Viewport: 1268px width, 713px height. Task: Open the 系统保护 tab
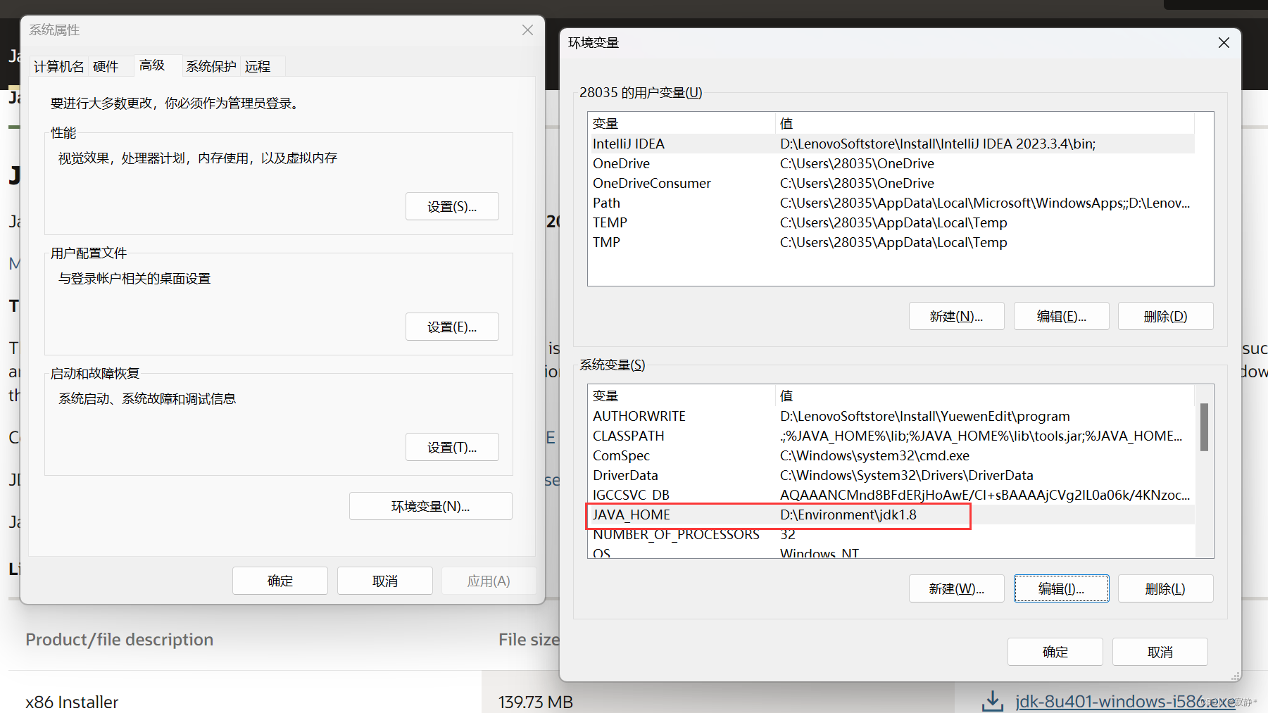[211, 66]
